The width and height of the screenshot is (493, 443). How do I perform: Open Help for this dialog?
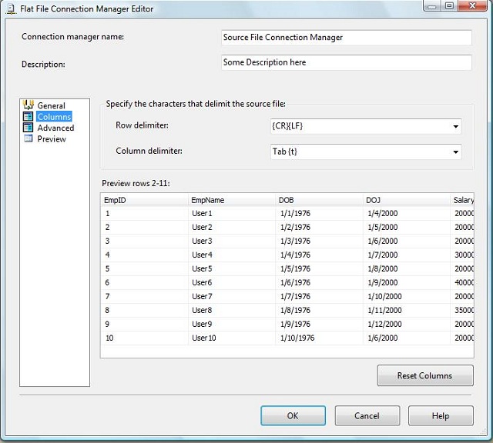tap(440, 416)
